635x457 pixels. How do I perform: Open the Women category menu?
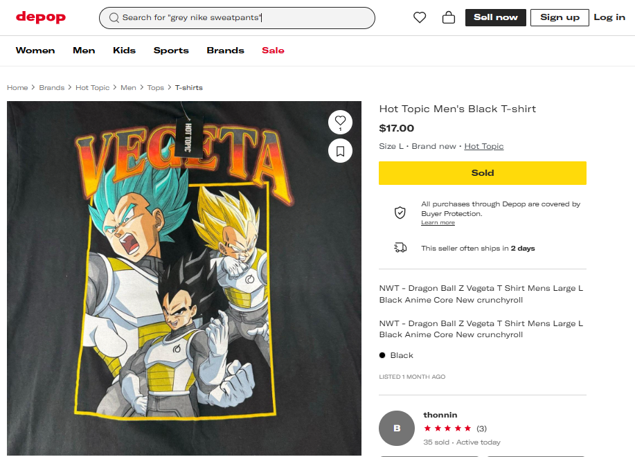tap(35, 51)
